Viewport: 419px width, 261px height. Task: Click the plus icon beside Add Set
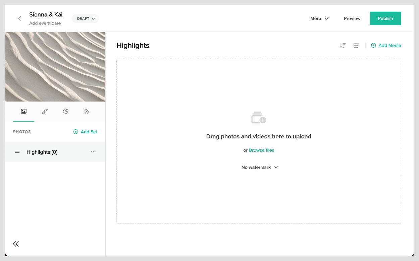(75, 132)
